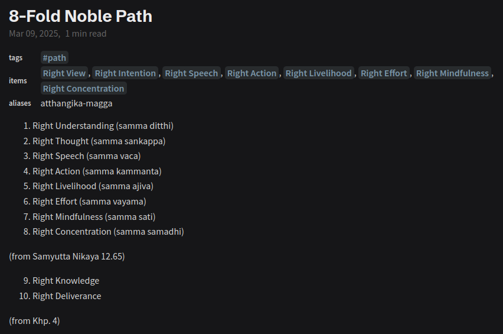503x334 pixels.
Task: Click the atthangika-magga alias value
Action: 76,103
